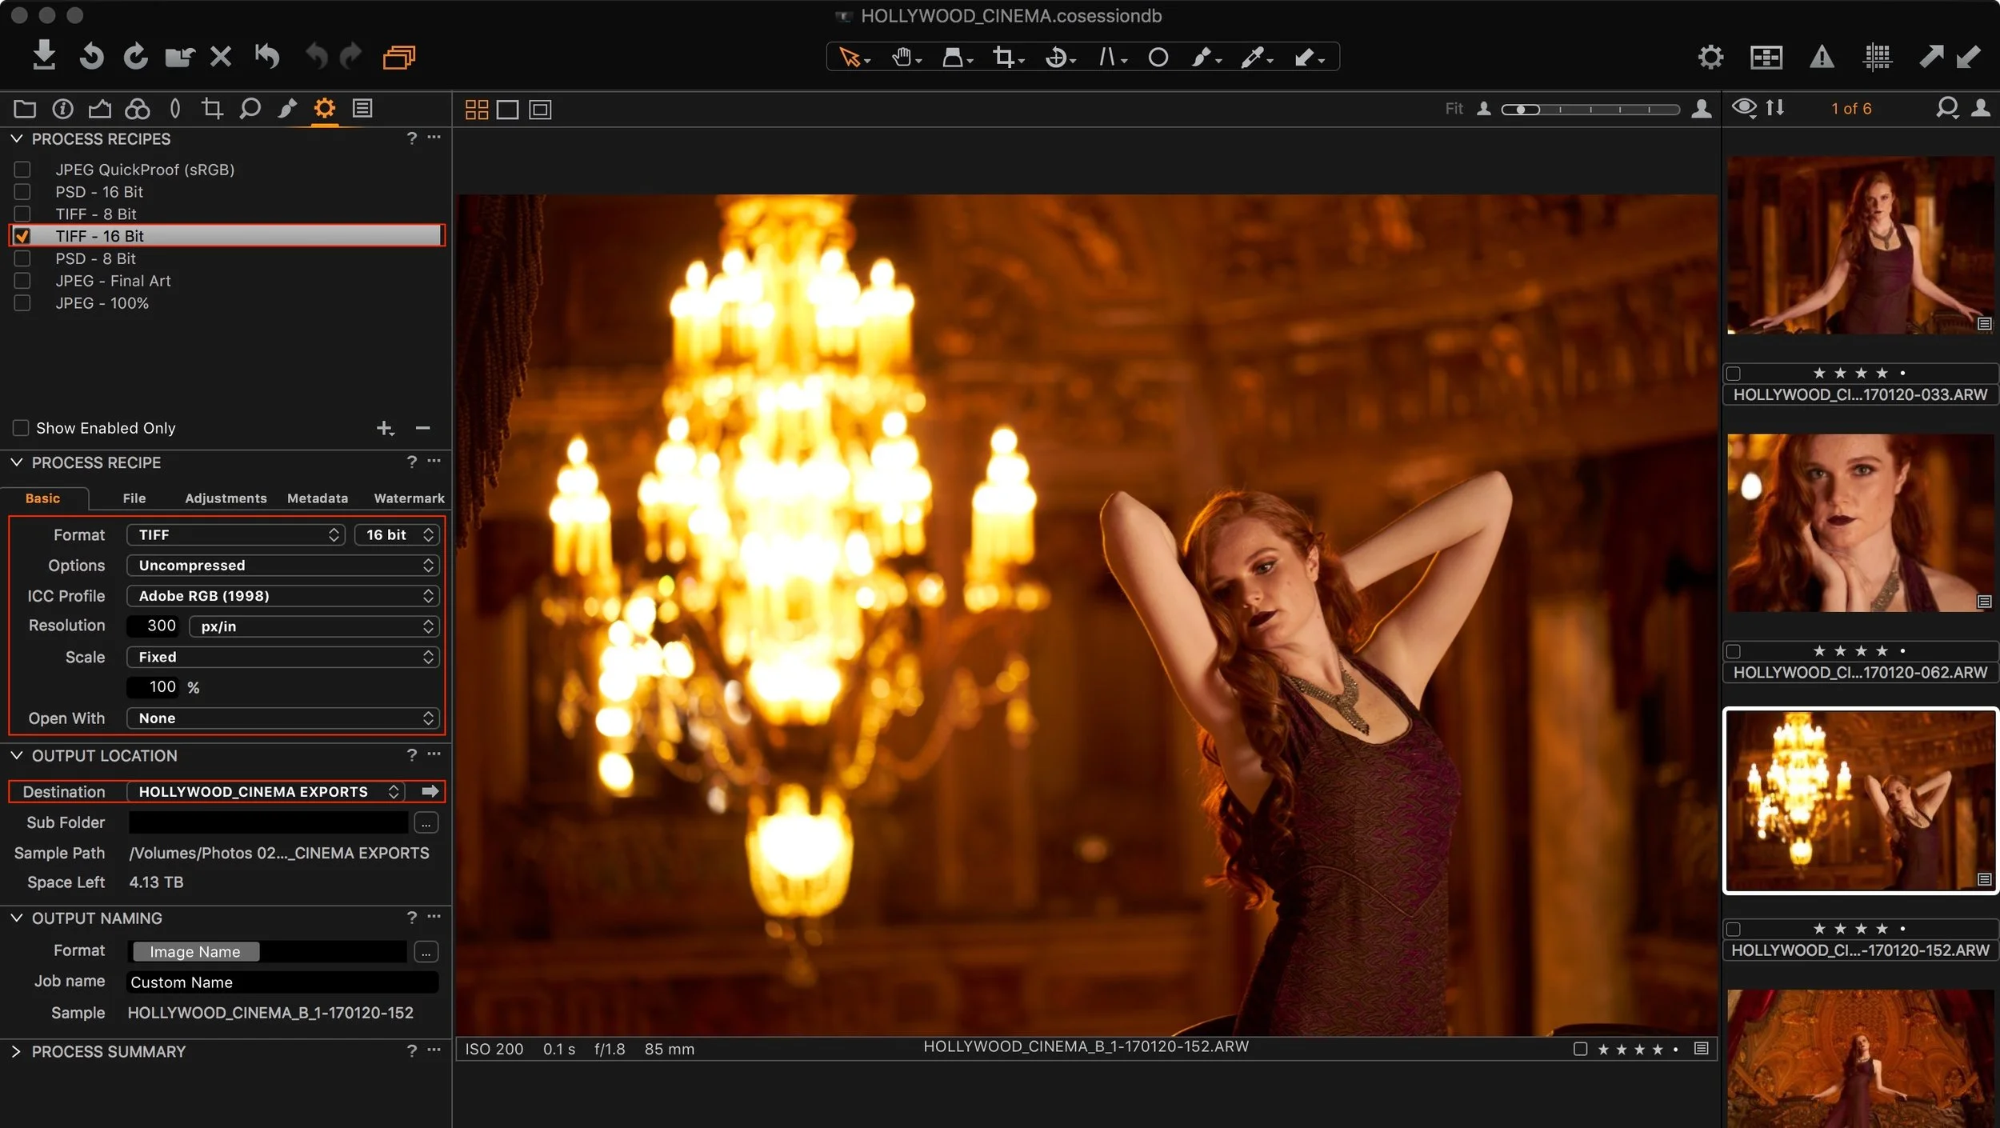Toggle exposure warning triangle icon
2000x1128 pixels.
click(x=1822, y=57)
